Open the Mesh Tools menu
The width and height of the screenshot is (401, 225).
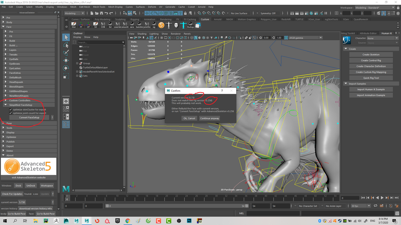pos(99,7)
